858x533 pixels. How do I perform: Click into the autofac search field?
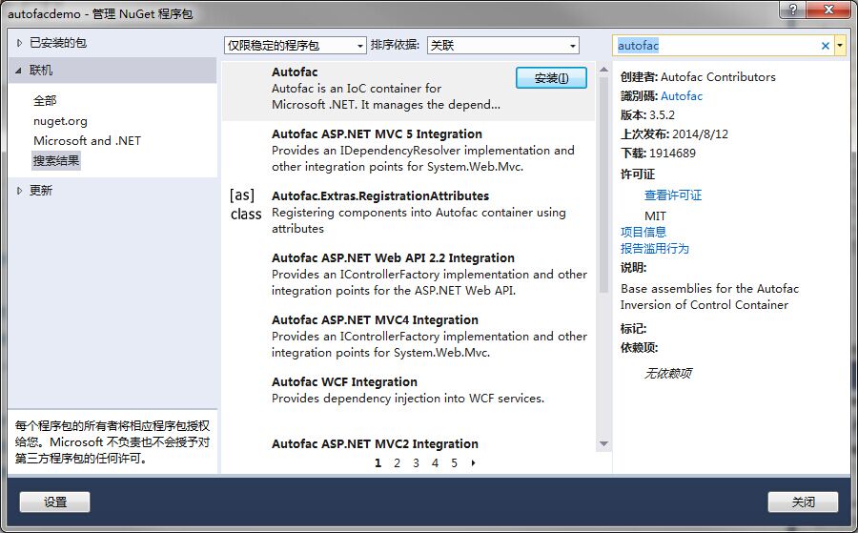point(717,46)
